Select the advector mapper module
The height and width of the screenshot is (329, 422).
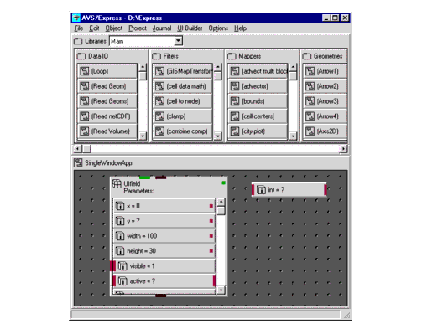[x=258, y=86]
